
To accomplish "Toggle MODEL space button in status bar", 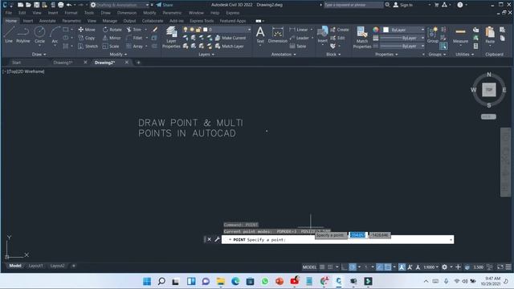I will [x=309, y=267].
